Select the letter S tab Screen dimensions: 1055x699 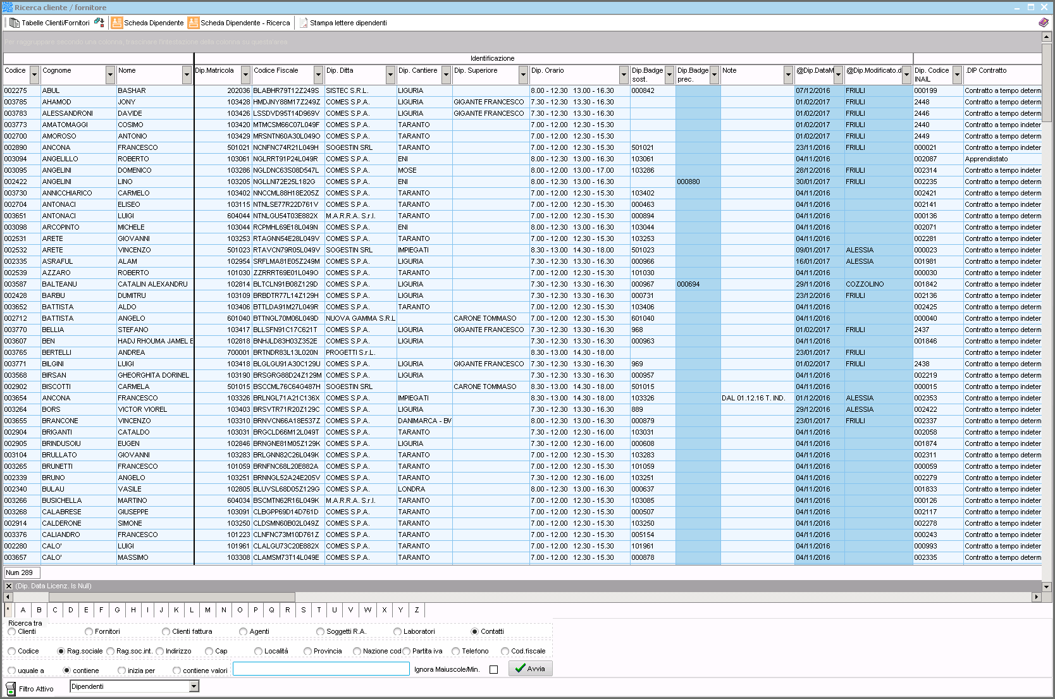[304, 610]
